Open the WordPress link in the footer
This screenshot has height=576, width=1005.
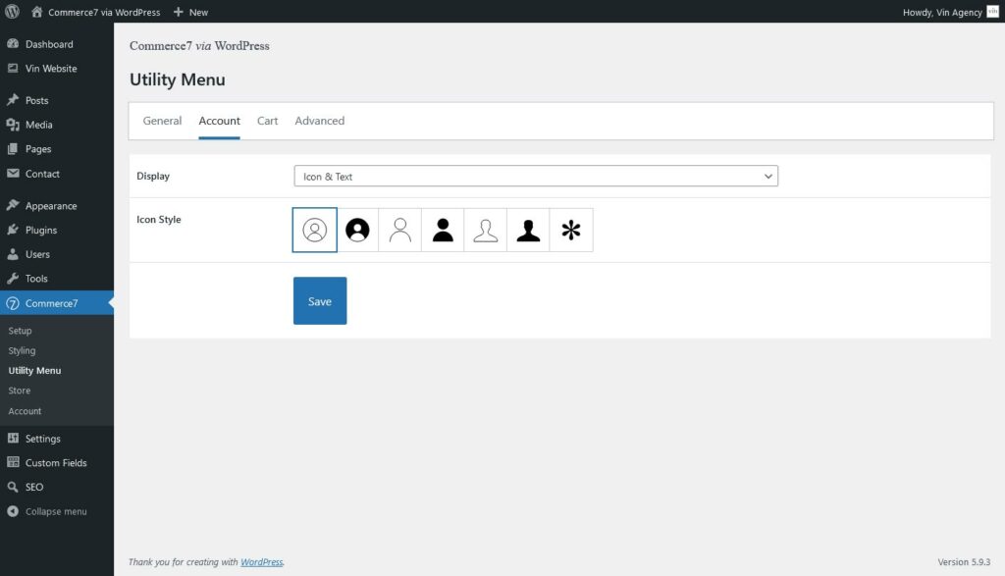click(x=261, y=562)
